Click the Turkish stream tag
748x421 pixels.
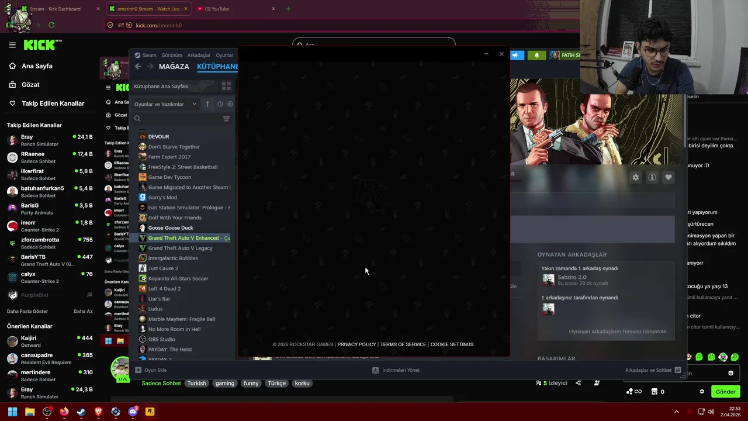(196, 384)
